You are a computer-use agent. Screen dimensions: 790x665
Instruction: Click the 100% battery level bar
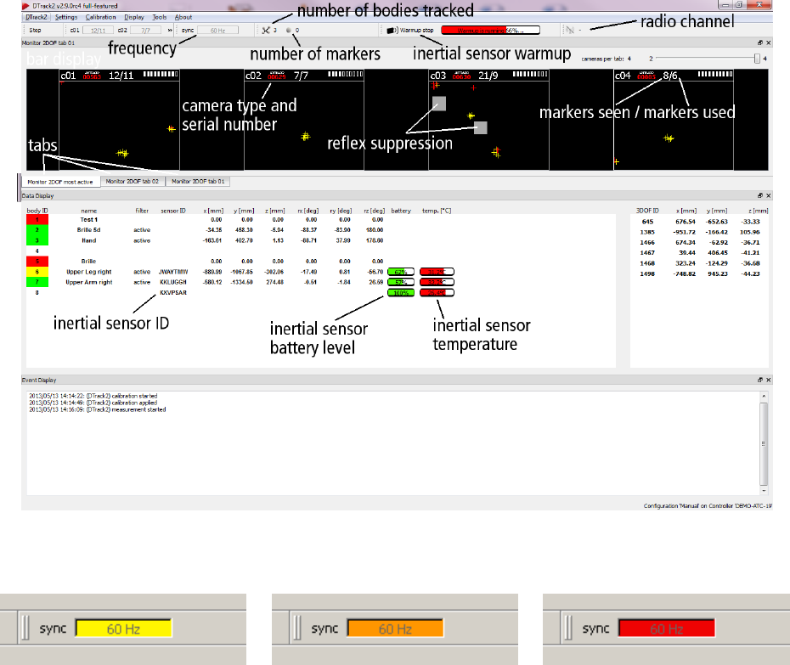click(x=401, y=293)
